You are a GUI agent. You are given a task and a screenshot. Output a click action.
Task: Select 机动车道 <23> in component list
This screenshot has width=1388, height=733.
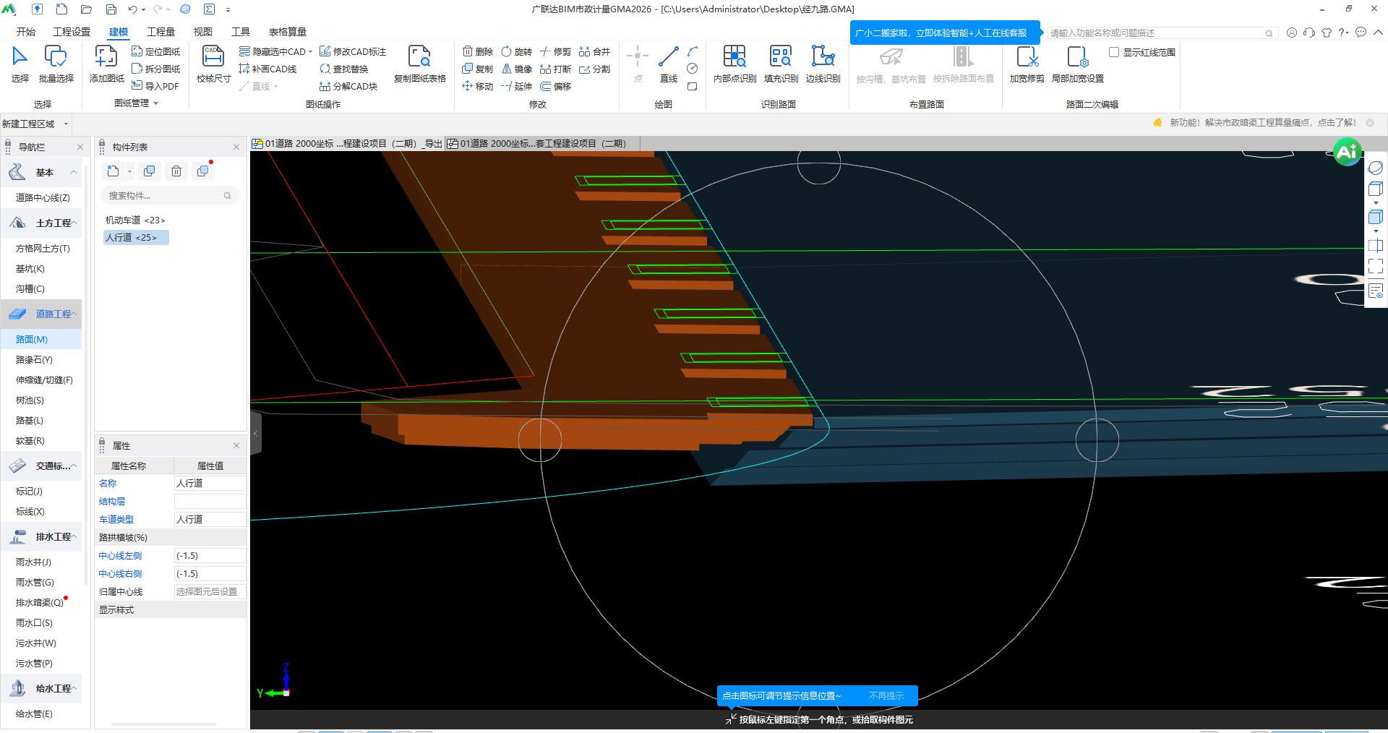(135, 220)
